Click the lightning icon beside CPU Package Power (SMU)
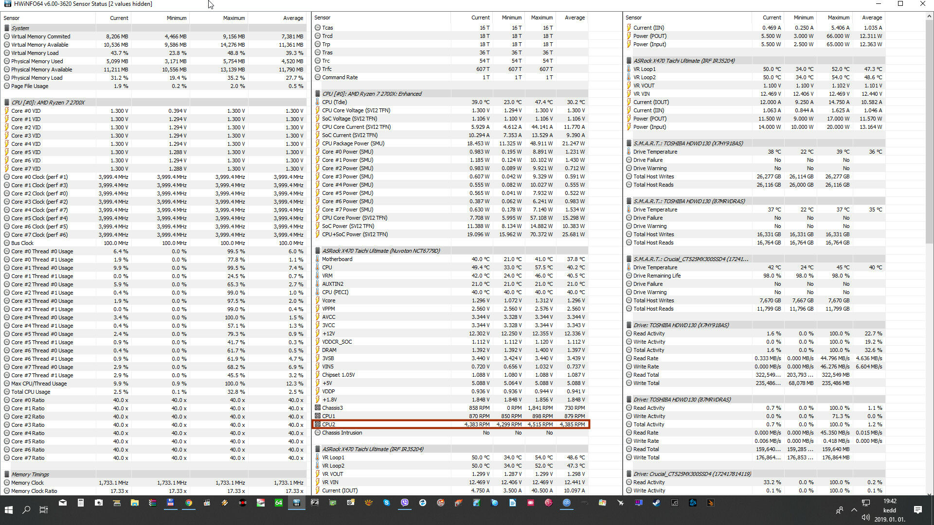Image resolution: width=934 pixels, height=525 pixels. tap(318, 143)
